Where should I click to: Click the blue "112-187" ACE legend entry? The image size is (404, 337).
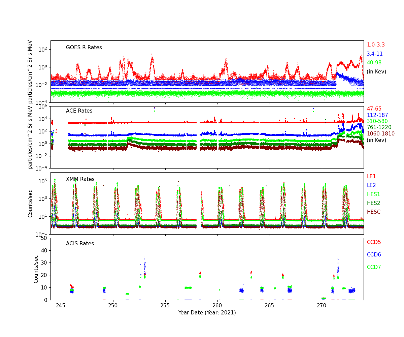coord(377,115)
